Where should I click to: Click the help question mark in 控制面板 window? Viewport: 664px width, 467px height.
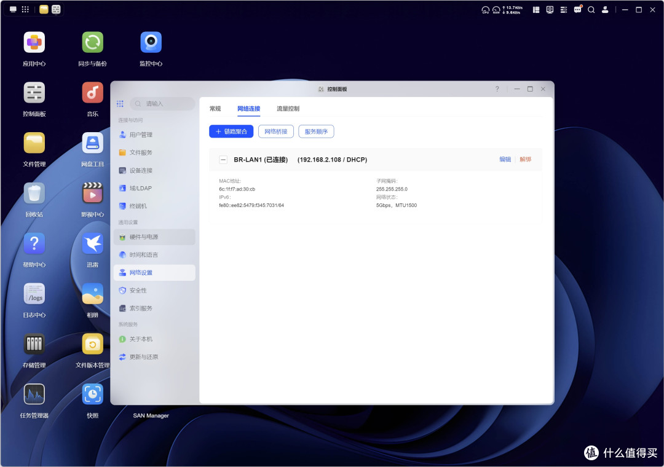(x=497, y=89)
